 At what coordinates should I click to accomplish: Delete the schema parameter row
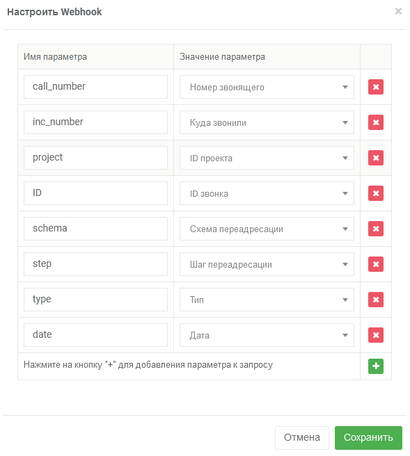point(376,229)
